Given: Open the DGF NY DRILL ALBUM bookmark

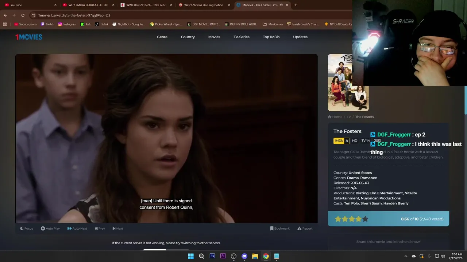Looking at the screenshot, I should click(x=242, y=24).
